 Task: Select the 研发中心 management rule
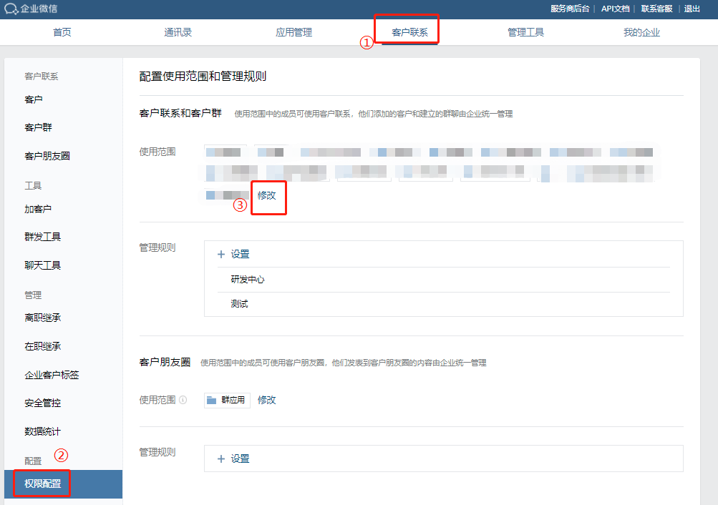[x=248, y=280]
